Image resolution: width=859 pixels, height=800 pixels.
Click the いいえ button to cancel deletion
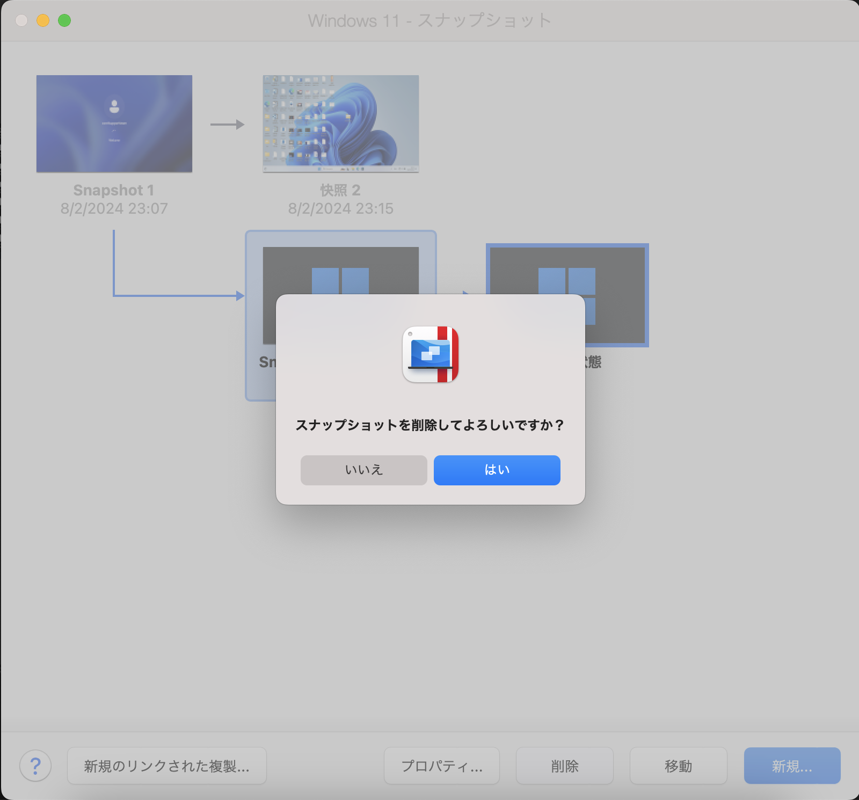[363, 470]
